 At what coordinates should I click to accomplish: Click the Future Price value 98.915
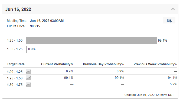[x=35, y=26]
